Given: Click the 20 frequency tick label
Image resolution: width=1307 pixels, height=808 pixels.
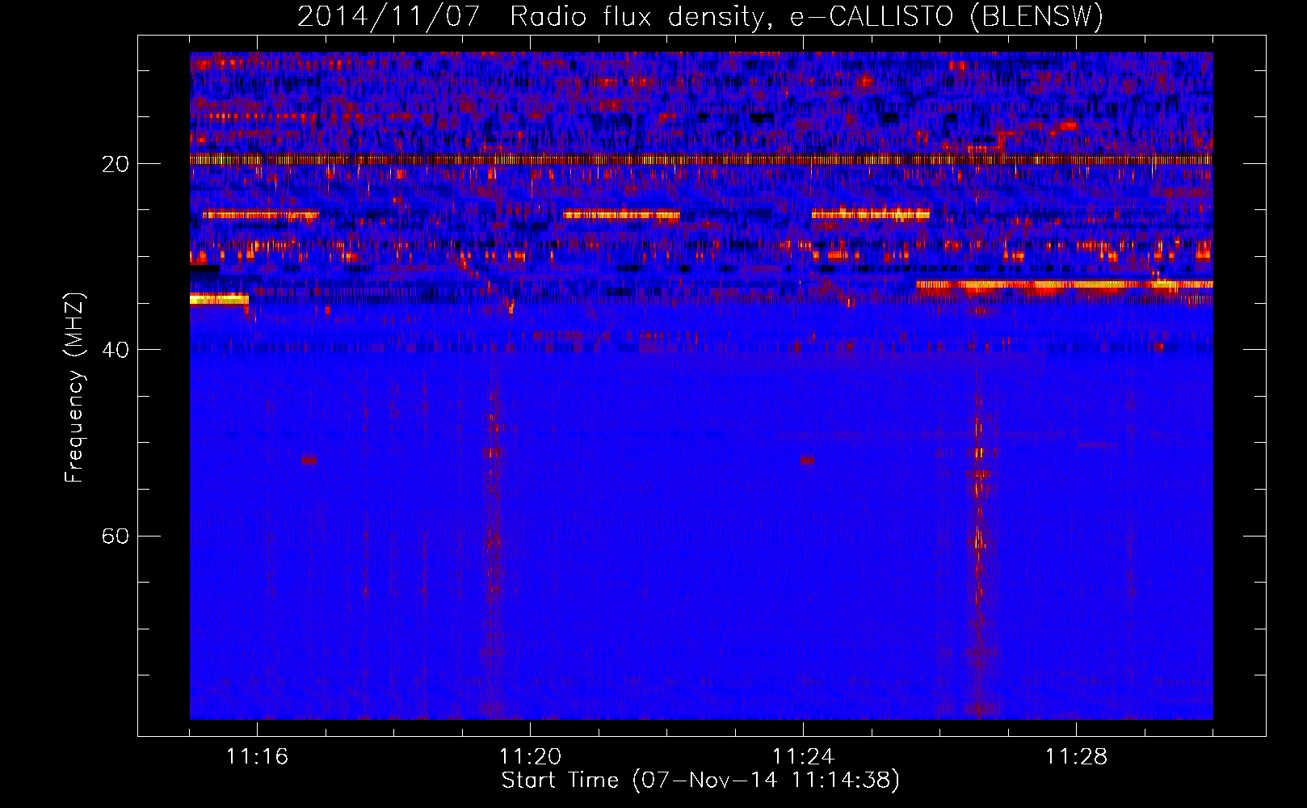Looking at the screenshot, I should (x=116, y=164).
